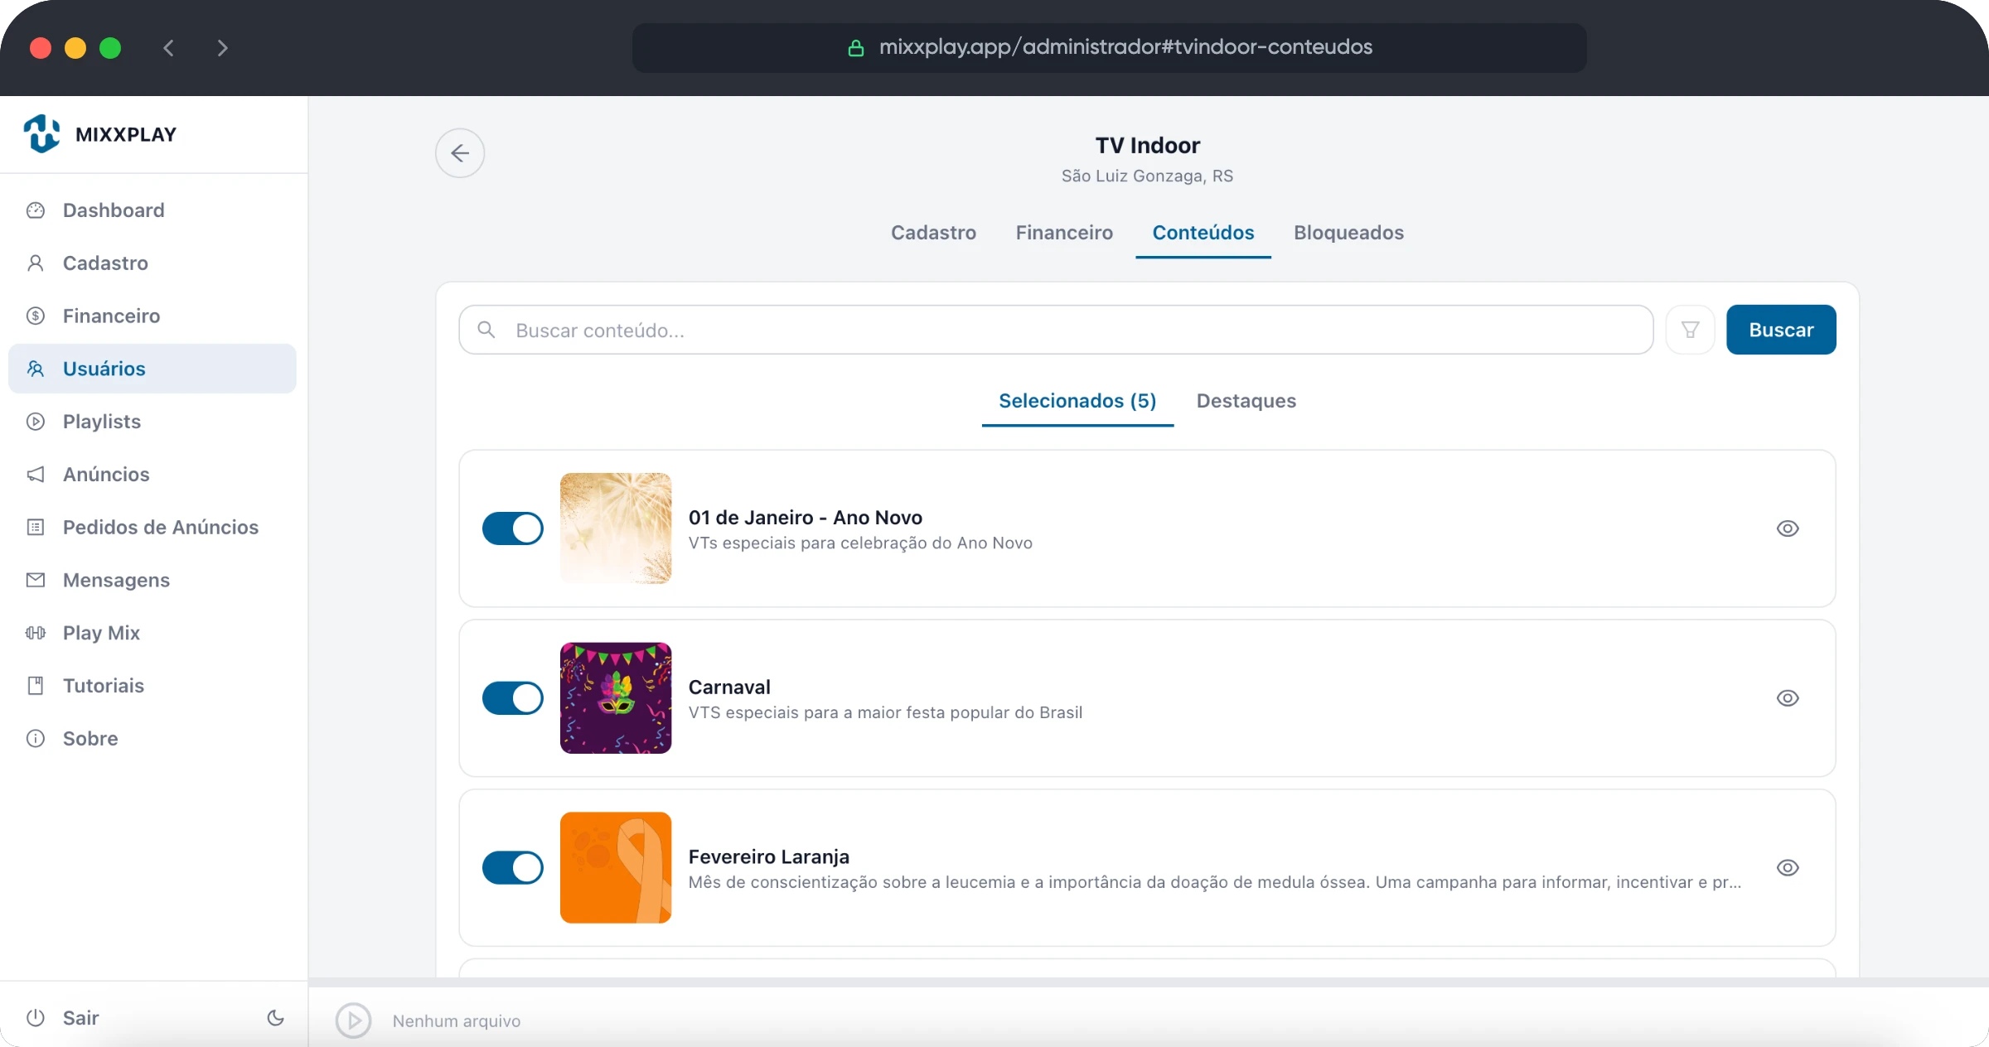Focus the Buscar conteúdo search field
The height and width of the screenshot is (1047, 1989).
click(1056, 330)
